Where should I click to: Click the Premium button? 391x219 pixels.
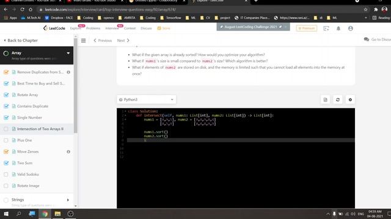tap(307, 29)
